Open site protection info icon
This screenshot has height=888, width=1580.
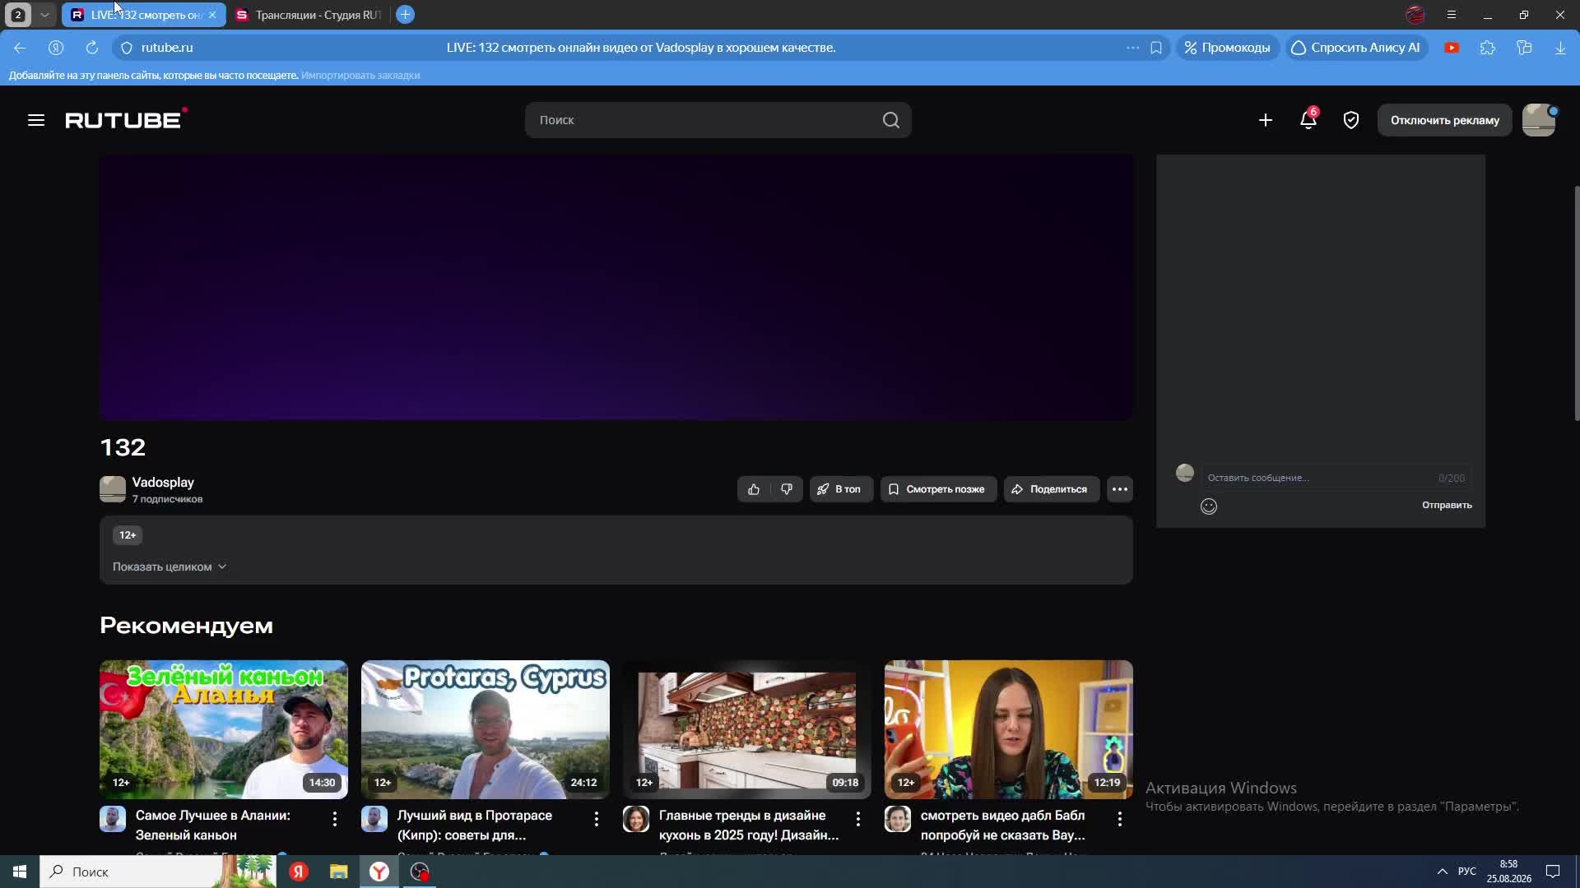[x=127, y=48]
